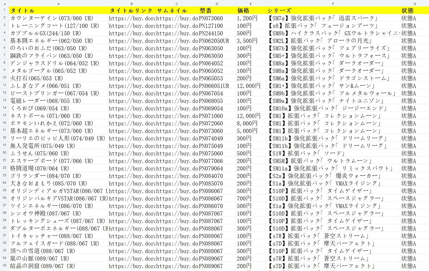Select cell カウンターゲイン(073/060 UR)
The height and width of the screenshot is (271, 429).
(58, 18)
